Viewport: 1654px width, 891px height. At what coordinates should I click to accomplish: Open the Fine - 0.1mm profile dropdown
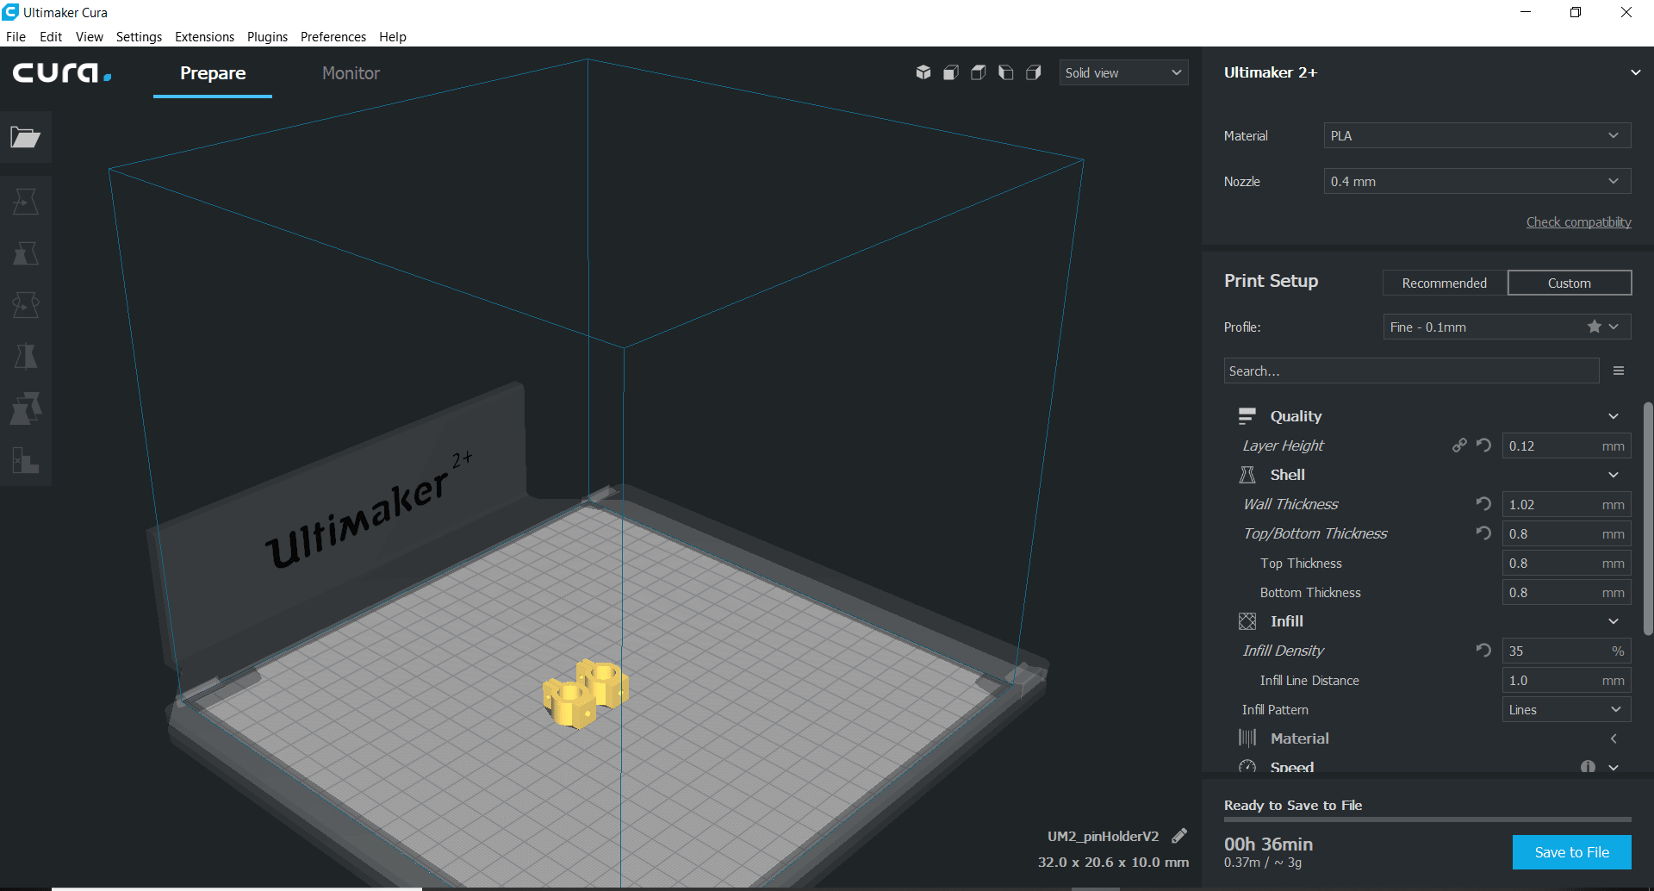pyautogui.click(x=1507, y=327)
